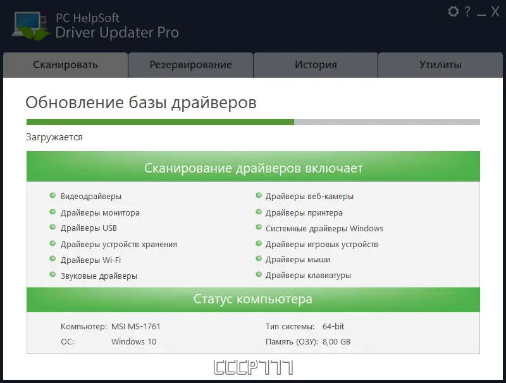Click the bullet beside Драйверы клавиатуры

tap(259, 276)
